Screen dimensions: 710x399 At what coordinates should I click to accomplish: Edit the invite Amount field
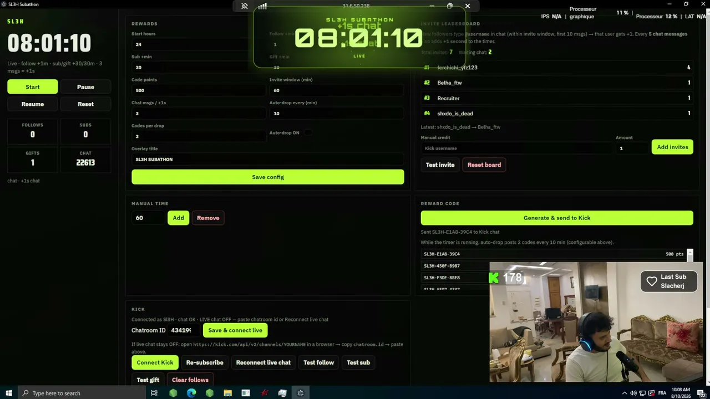pos(632,148)
